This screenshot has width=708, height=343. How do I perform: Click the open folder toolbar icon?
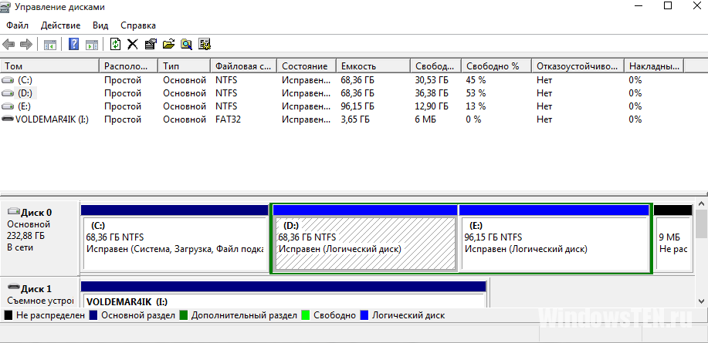click(168, 44)
